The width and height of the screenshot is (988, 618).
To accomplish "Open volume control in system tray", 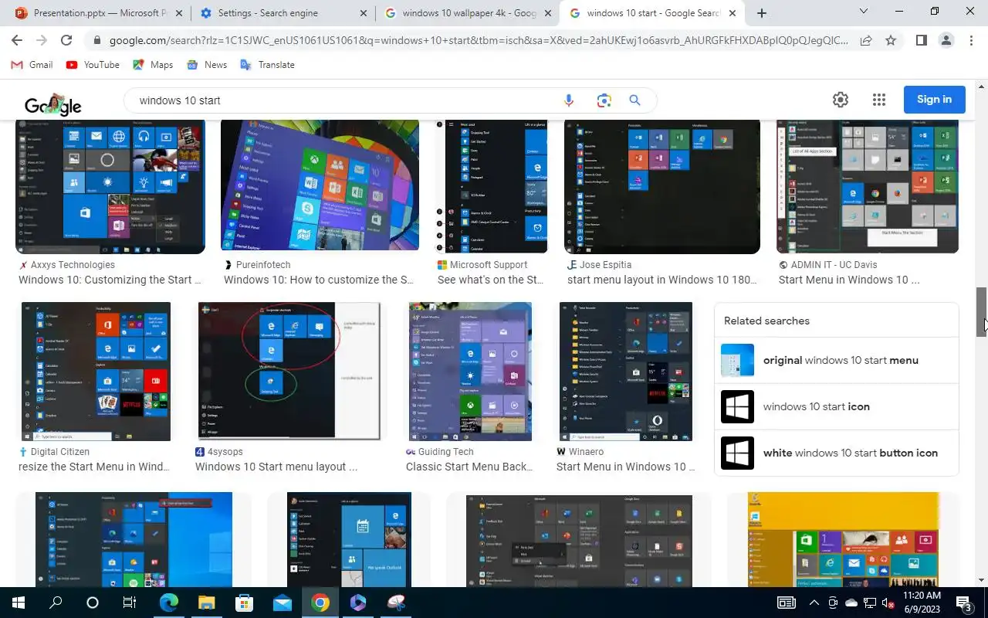I will click(888, 603).
